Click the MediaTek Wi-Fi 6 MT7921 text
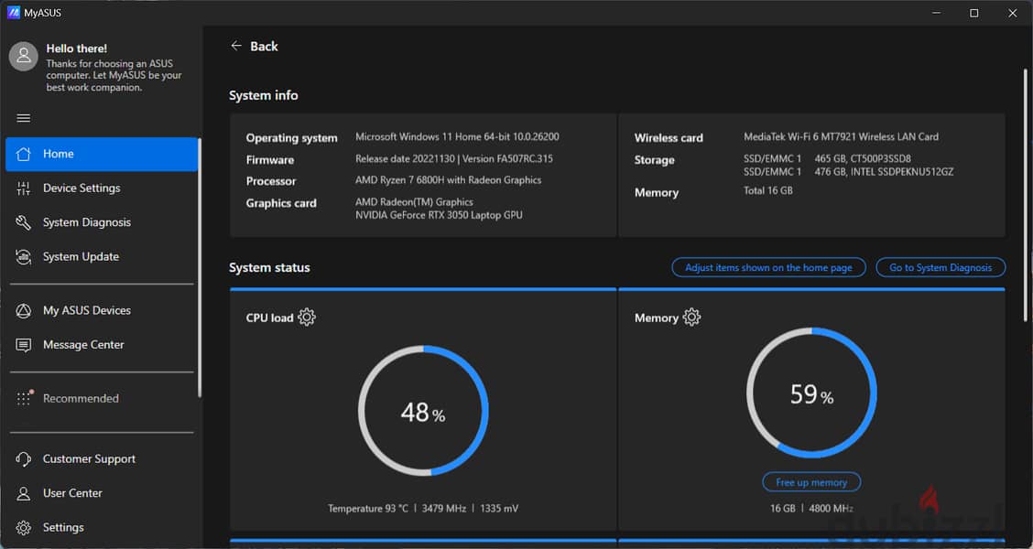The height and width of the screenshot is (549, 1033). [x=842, y=137]
